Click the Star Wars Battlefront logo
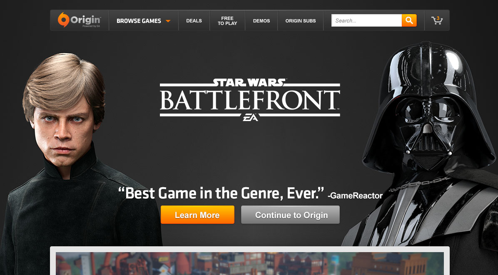498x275 pixels. click(250, 99)
